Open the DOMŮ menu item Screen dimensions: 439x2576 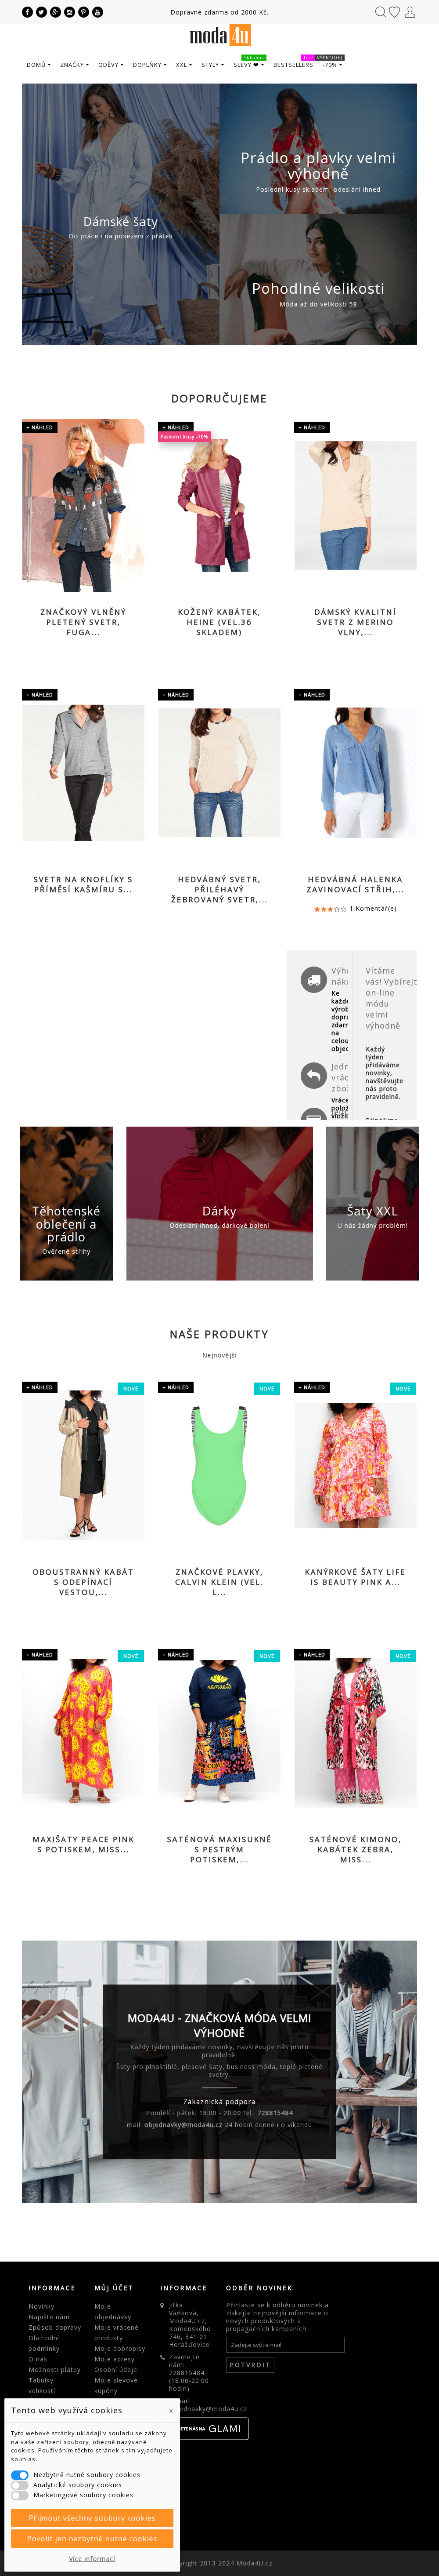(x=38, y=65)
